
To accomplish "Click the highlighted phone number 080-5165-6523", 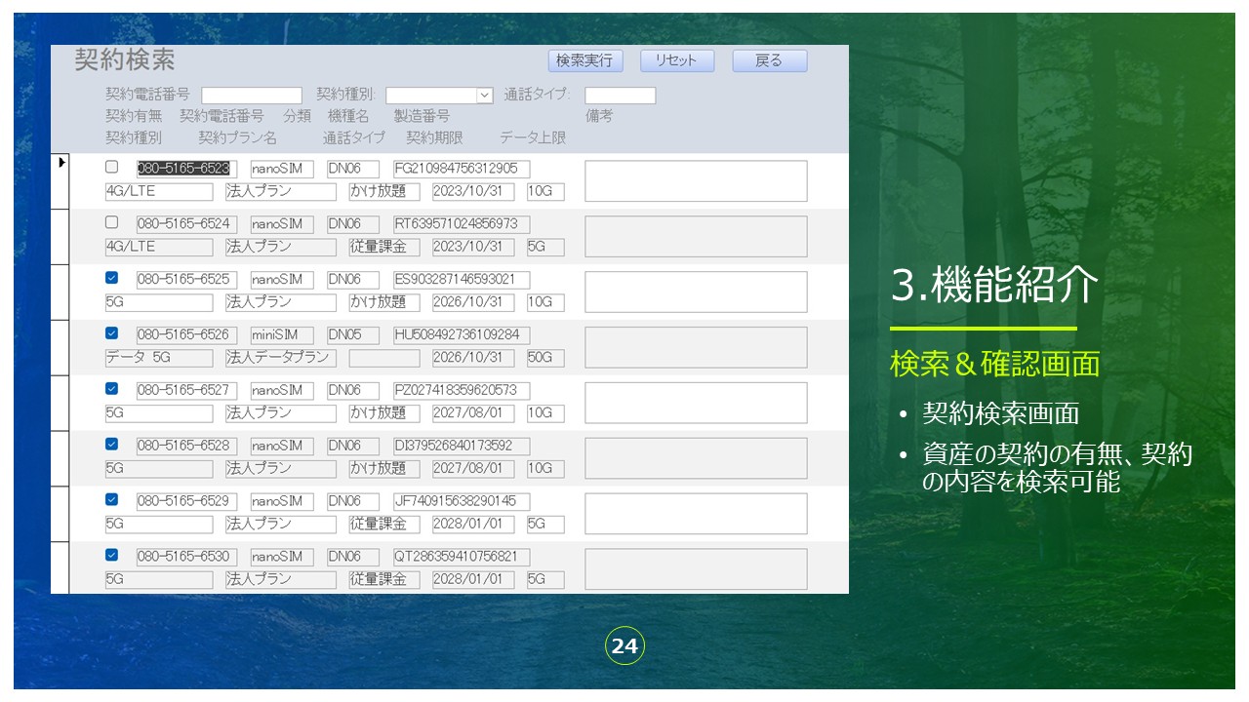I will point(183,169).
